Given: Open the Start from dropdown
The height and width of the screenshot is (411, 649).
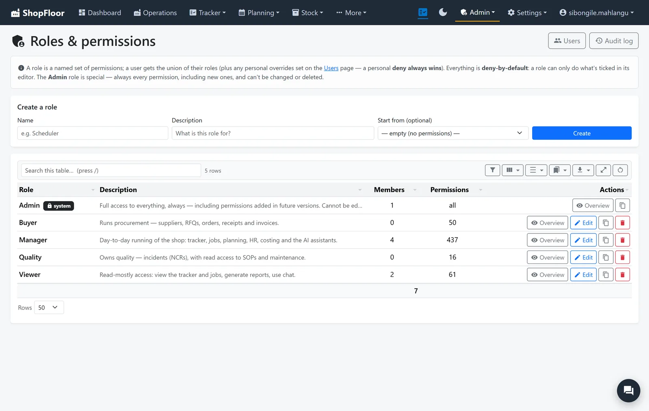Looking at the screenshot, I should 453,133.
